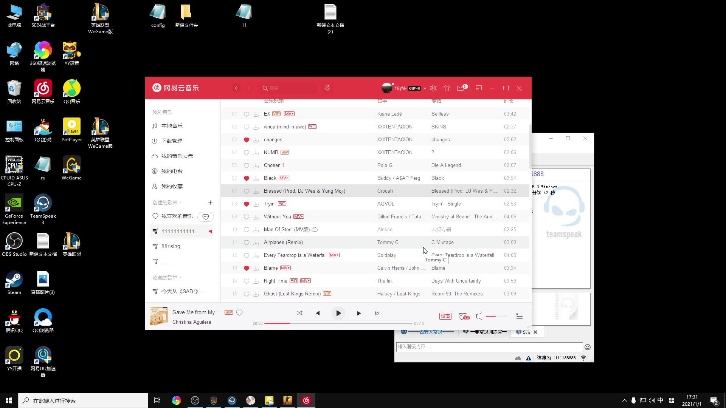
Task: Mute the volume speaker icon
Action: tap(479, 316)
